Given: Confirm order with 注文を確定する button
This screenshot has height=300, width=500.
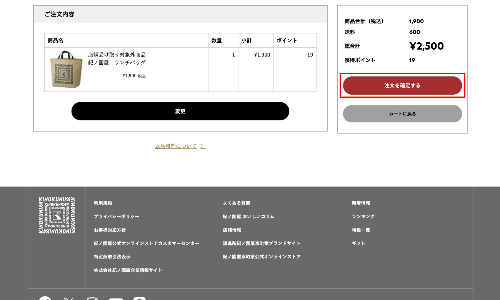Looking at the screenshot, I should coord(402,85).
